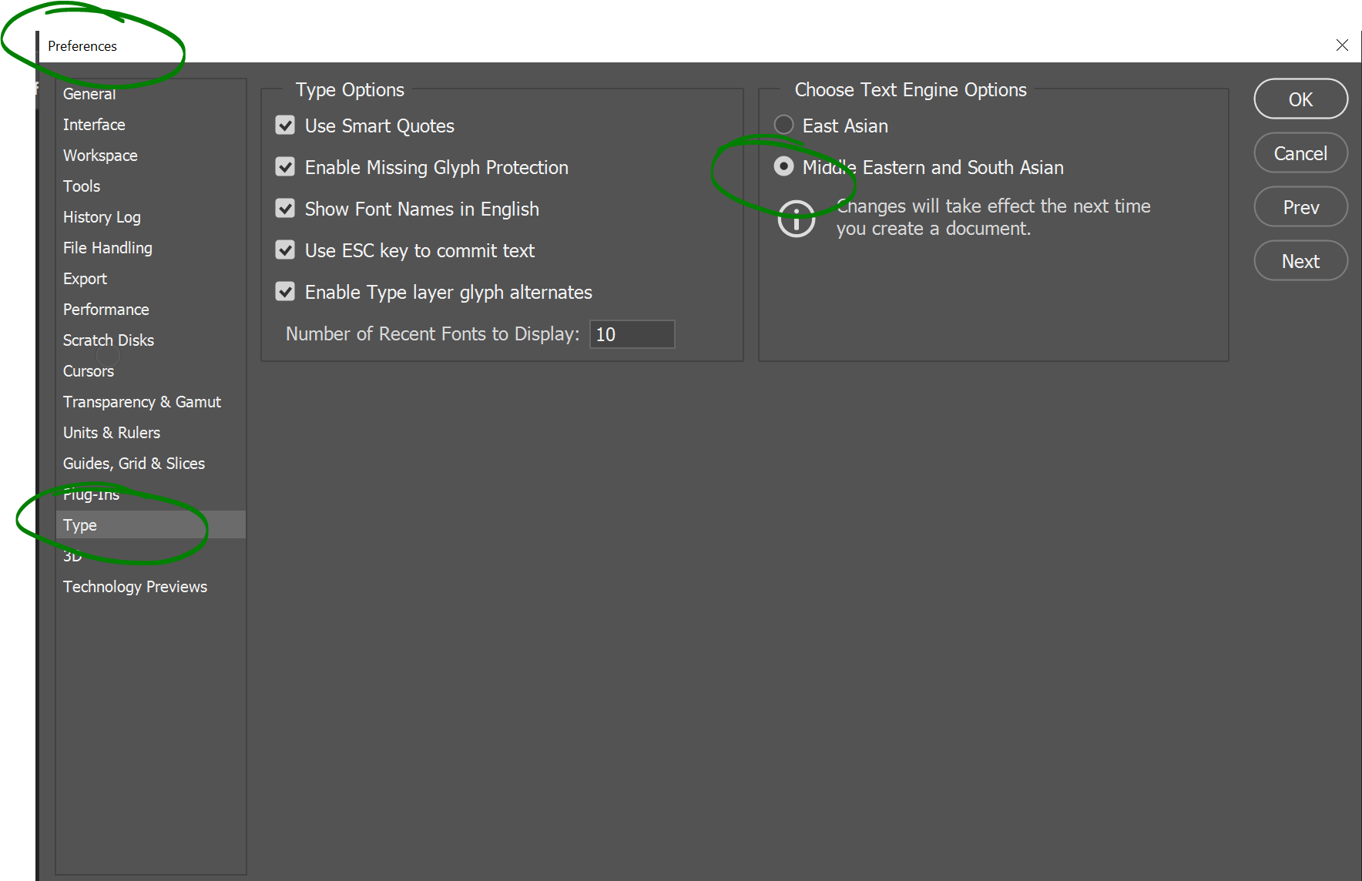1362x881 pixels.
Task: Click the info icon beside the changes notice
Action: pyautogui.click(x=796, y=219)
